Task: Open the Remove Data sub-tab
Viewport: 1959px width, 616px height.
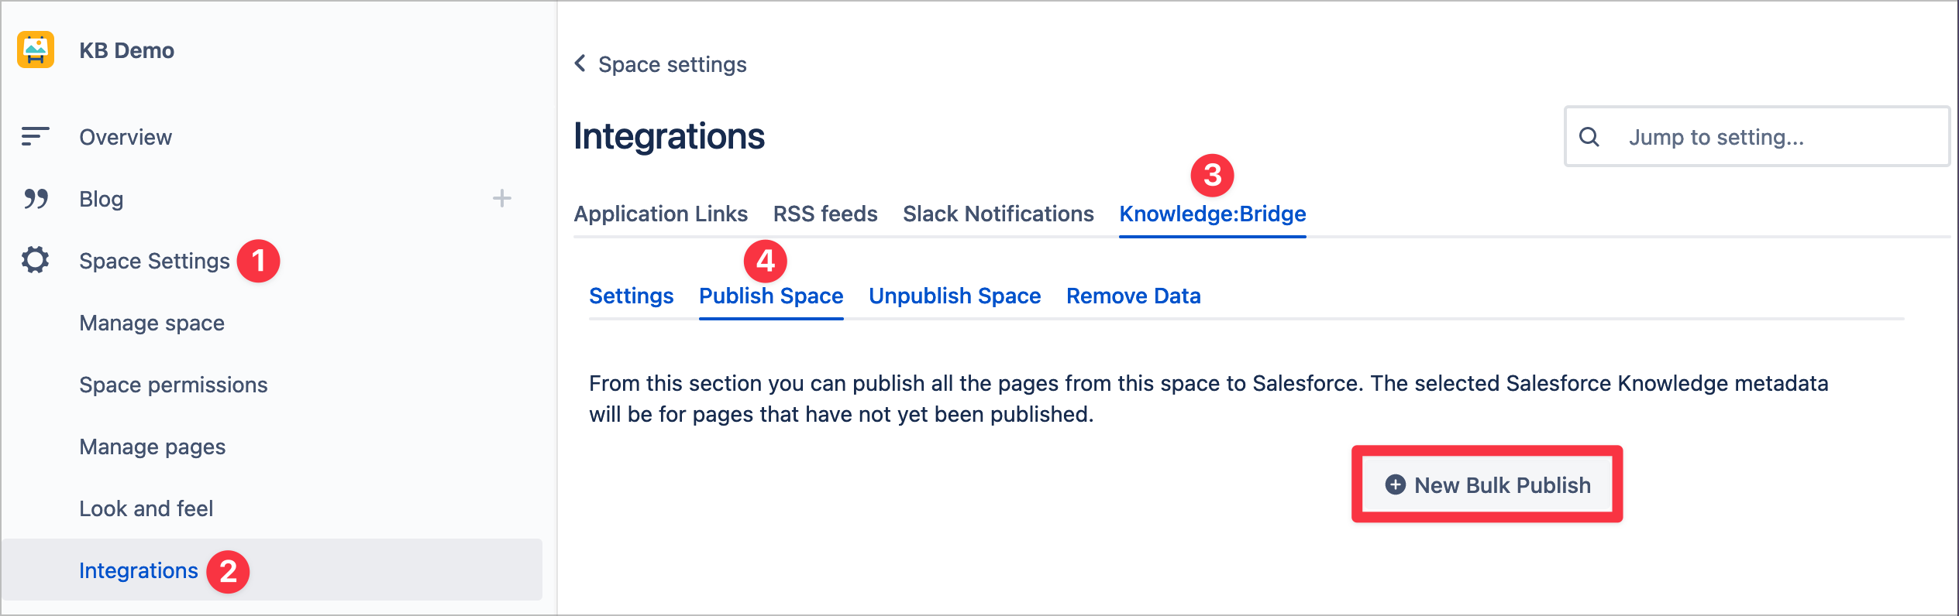Action: point(1133,296)
